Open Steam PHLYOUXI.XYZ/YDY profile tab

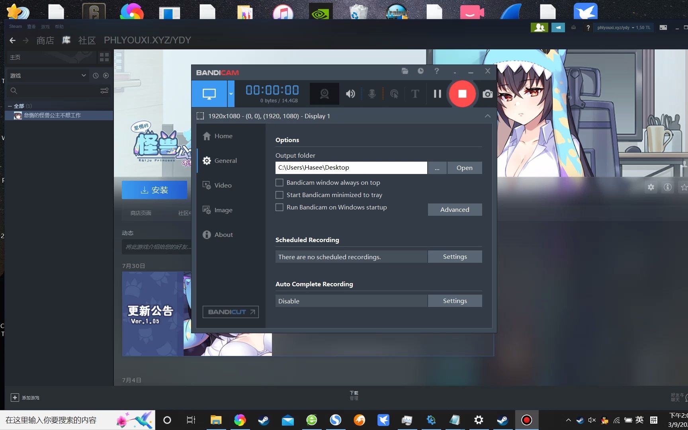[147, 40]
